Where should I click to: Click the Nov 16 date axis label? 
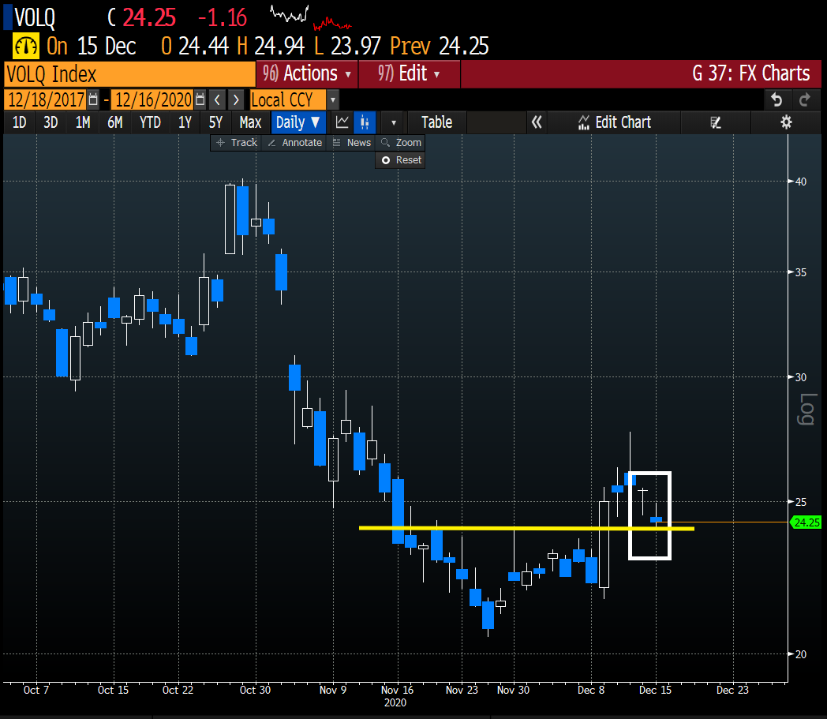pos(397,690)
